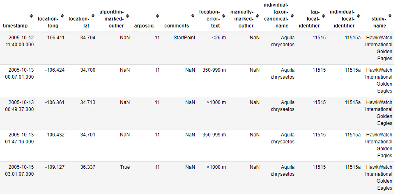Sort by location-long using its arrow icon
The width and height of the screenshot is (398, 195).
[62, 16]
